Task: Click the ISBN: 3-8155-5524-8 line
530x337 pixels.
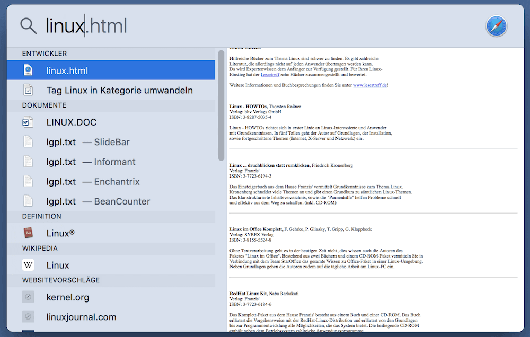Action: pos(251,240)
